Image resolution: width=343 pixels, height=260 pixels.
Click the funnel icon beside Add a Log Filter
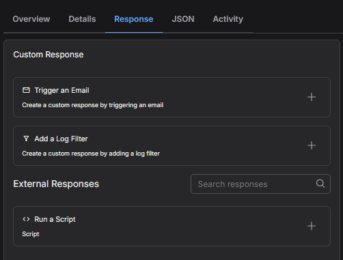click(26, 139)
